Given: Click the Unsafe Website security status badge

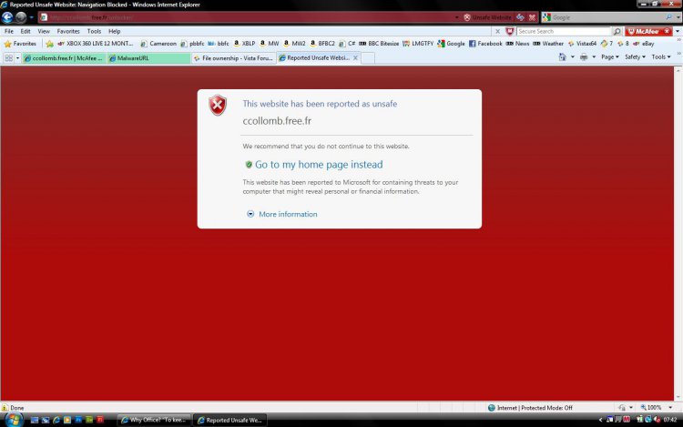Looking at the screenshot, I should (487, 17).
